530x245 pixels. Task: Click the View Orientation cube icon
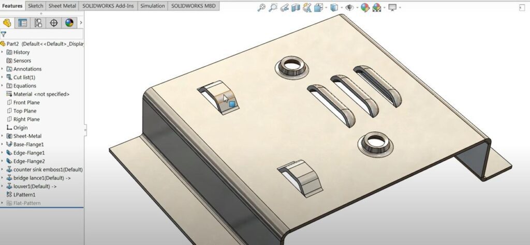(318, 7)
